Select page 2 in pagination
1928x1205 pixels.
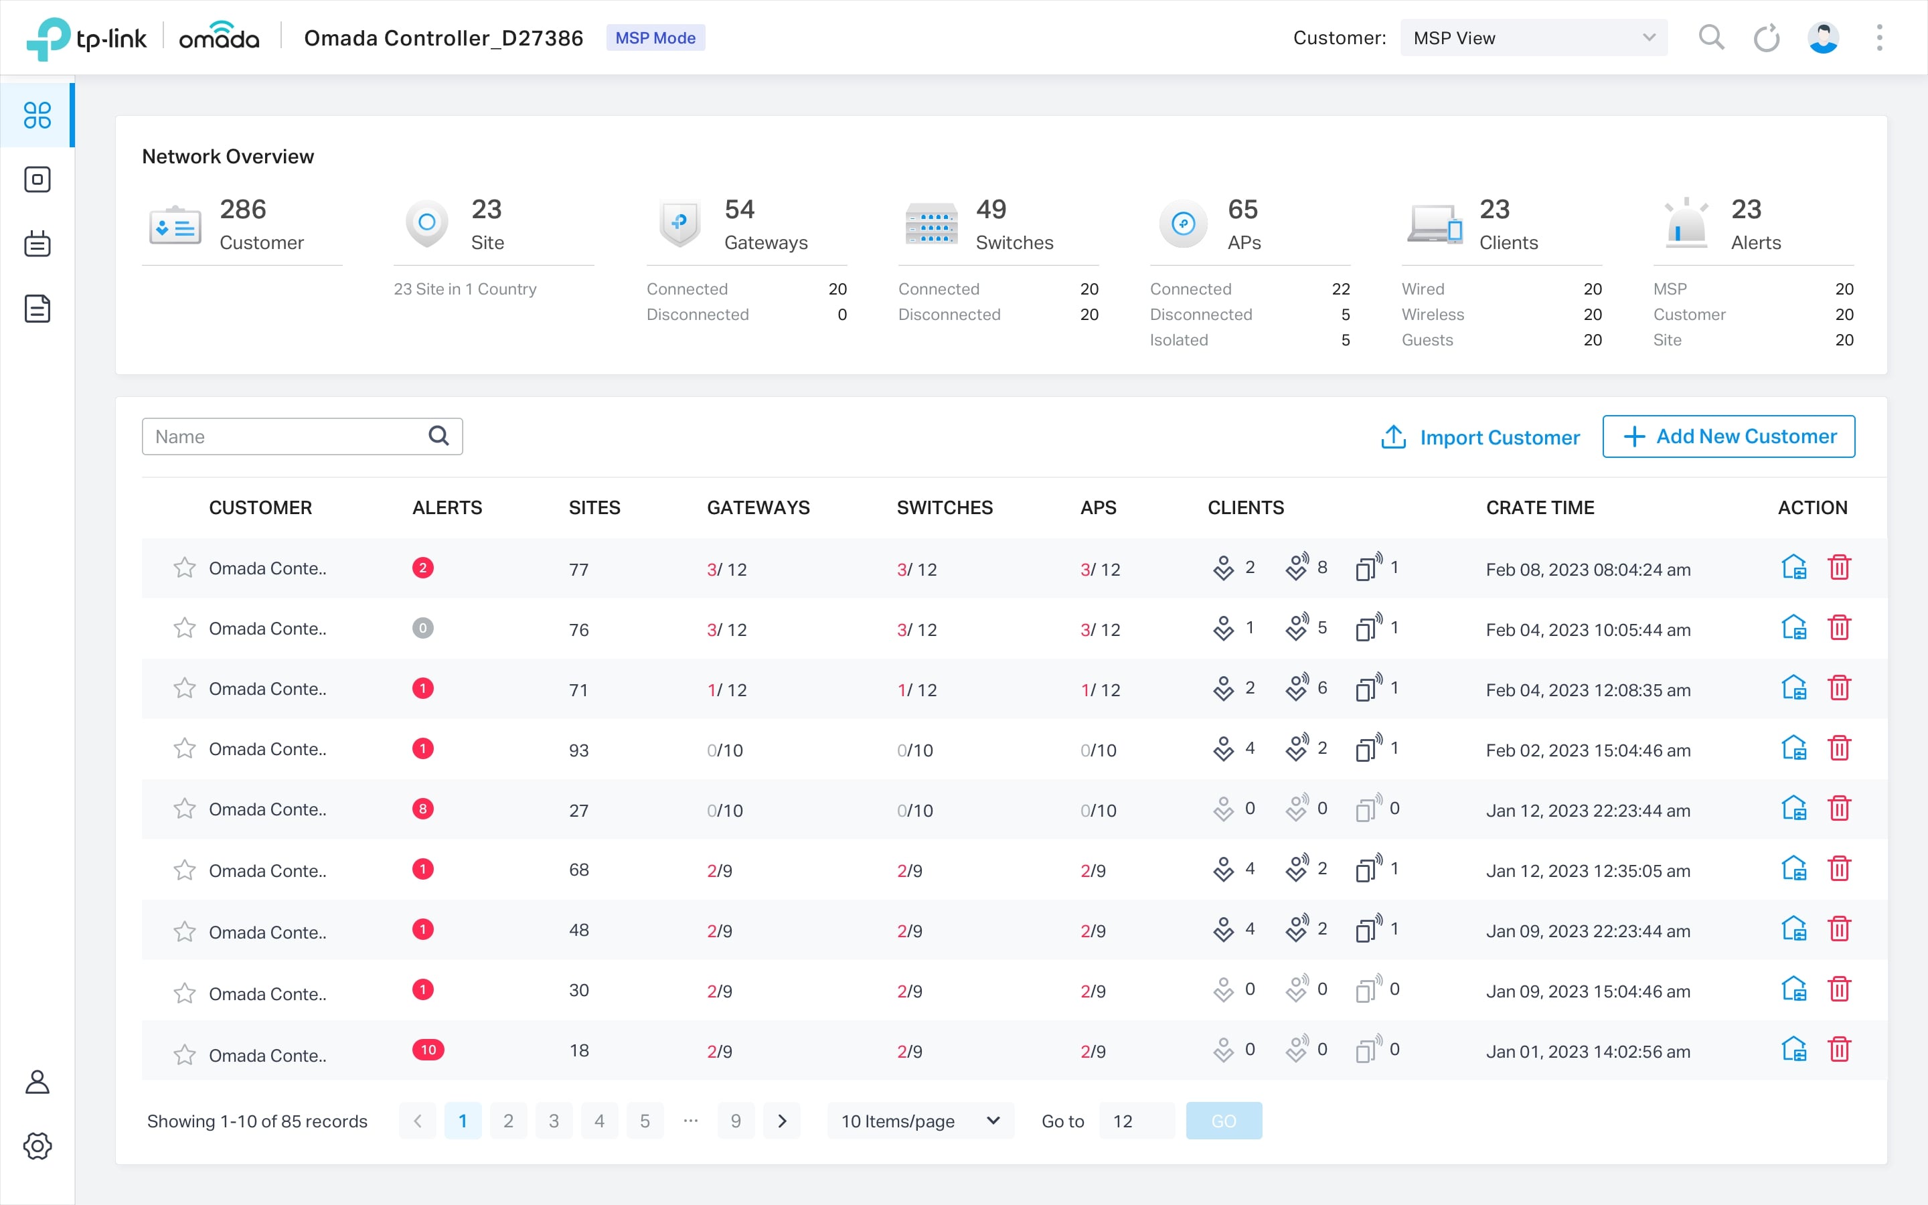(x=508, y=1121)
